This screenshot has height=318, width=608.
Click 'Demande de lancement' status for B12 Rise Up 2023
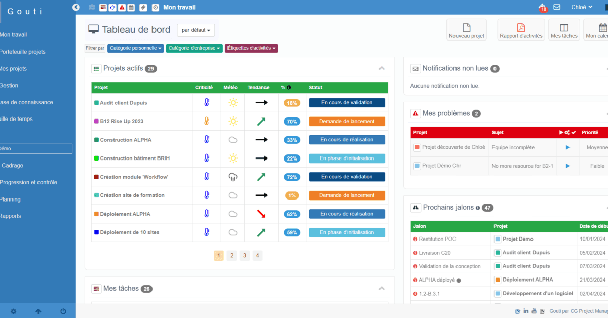tap(347, 122)
